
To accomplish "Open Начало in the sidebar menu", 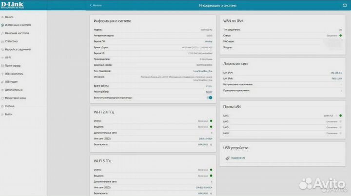I will [9, 17].
